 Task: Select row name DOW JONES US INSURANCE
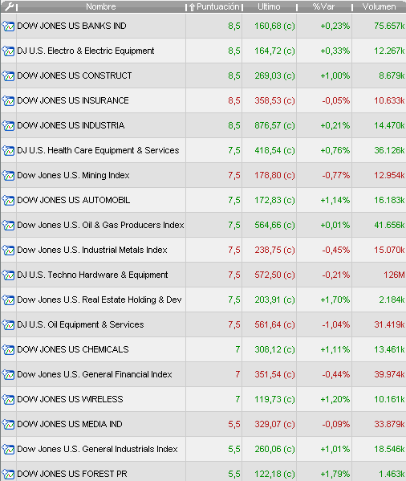click(73, 100)
